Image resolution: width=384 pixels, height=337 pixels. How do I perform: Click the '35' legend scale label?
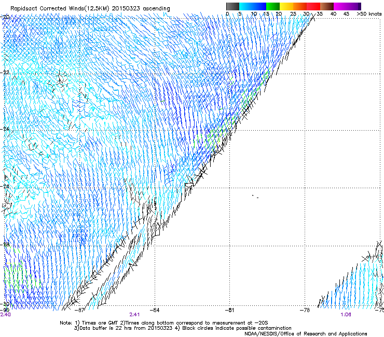(x=320, y=14)
